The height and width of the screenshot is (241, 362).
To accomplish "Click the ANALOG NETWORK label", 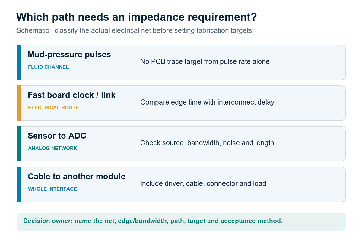I will pyautogui.click(x=52, y=149).
